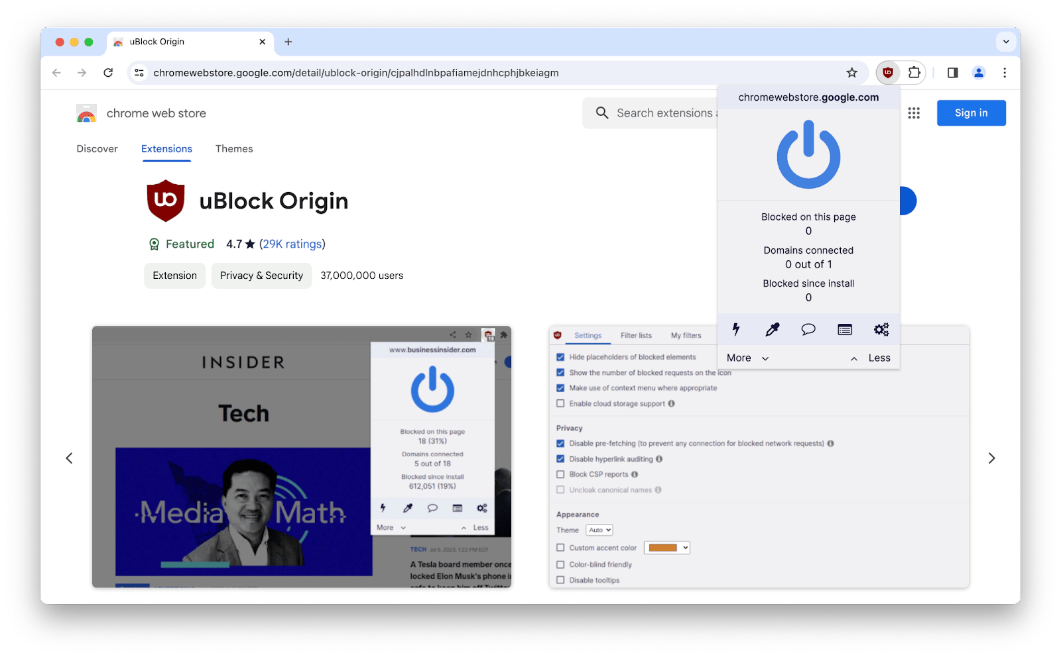Toggle Make use of context menu checkbox

[560, 388]
